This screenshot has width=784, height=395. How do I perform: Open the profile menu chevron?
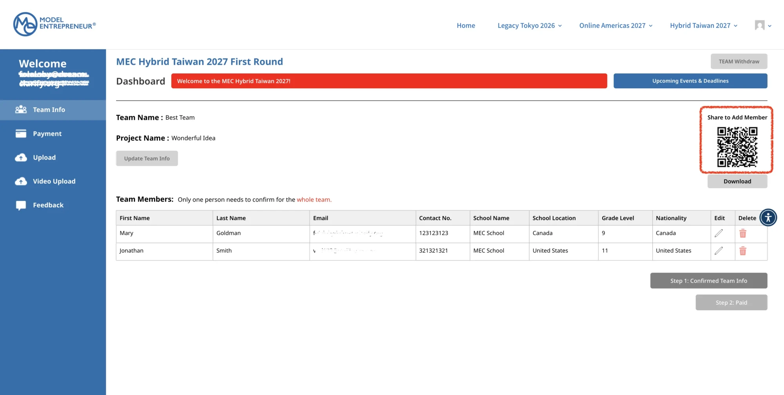(x=770, y=26)
